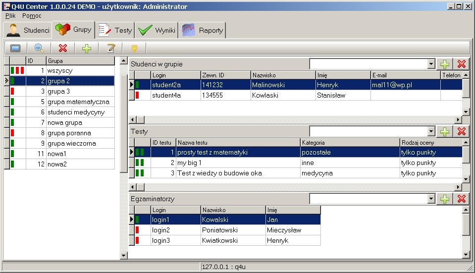475x273 pixels.
Task: Click the status bar text '127.0.0.1 : q4u'
Action: pyautogui.click(x=223, y=267)
